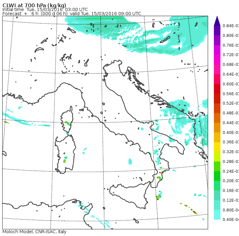This screenshot has width=239, height=236.
Task: Select the band between 0.40E-03 and 0.44E-03
Action: pos(217,128)
